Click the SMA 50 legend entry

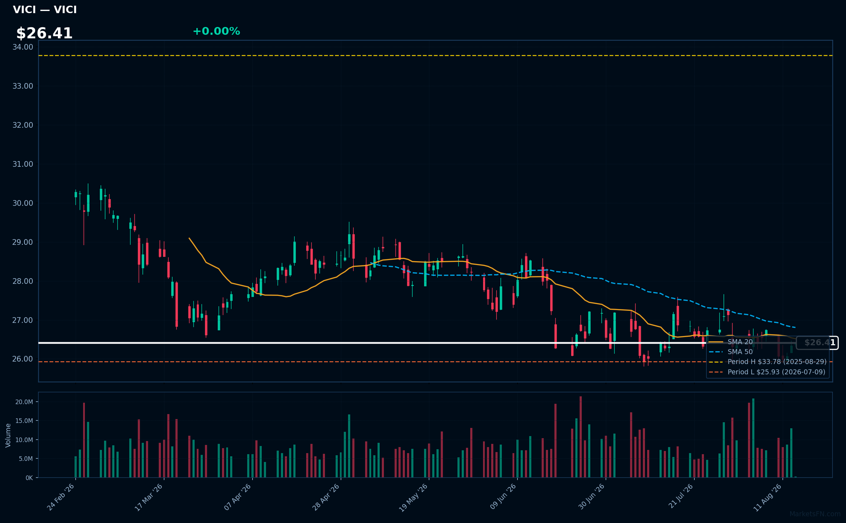731,352
